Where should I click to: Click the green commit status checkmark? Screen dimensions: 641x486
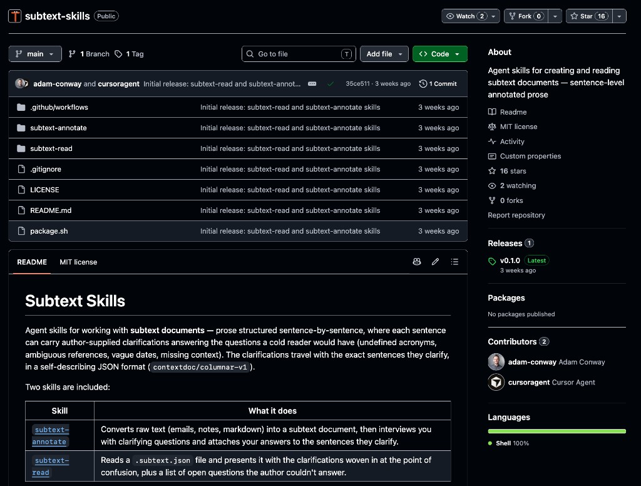coord(331,84)
